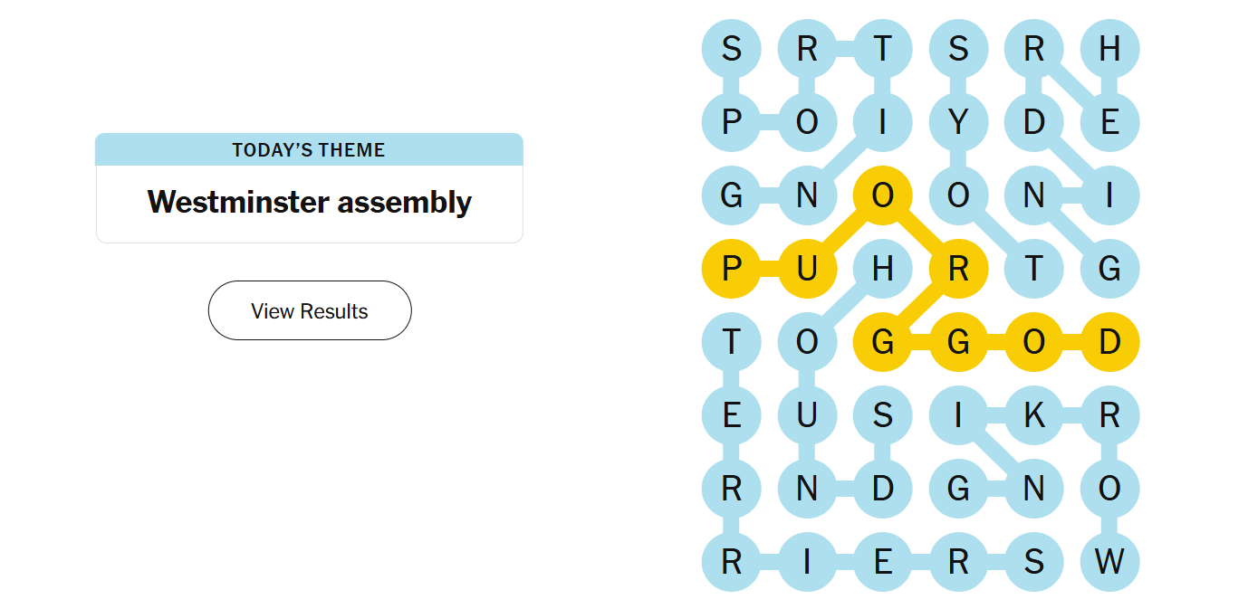The width and height of the screenshot is (1248, 609).
Task: Tap the yellow U tile
Action: [807, 269]
